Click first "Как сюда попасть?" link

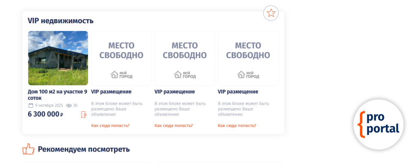coord(110,126)
